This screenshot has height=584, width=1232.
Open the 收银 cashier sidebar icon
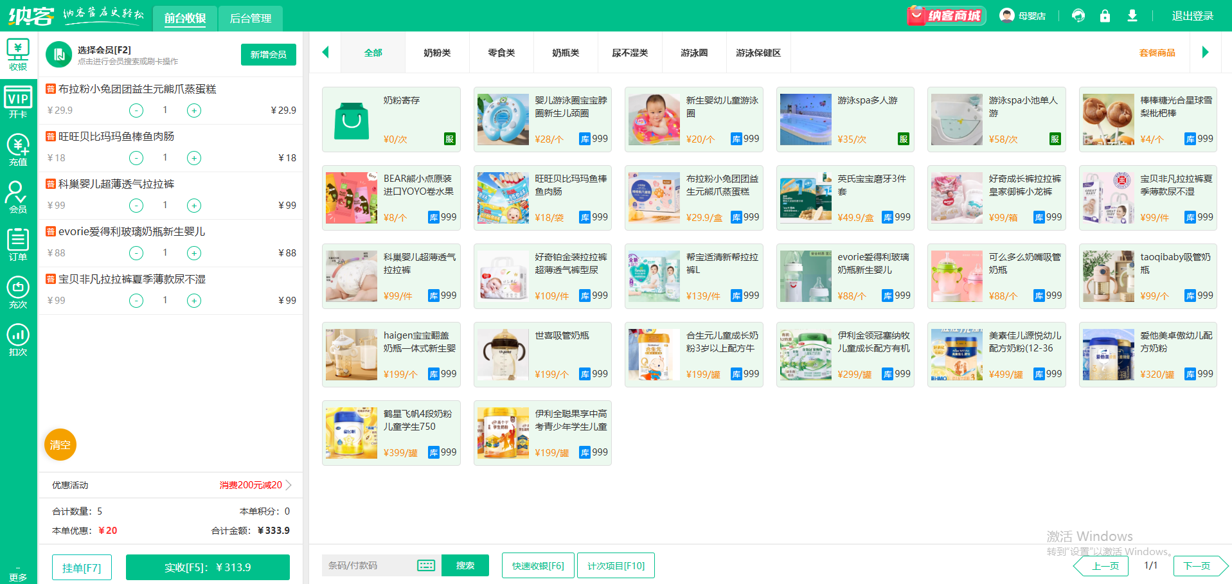[18, 54]
